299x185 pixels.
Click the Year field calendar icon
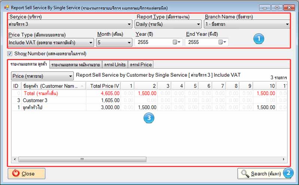point(176,42)
